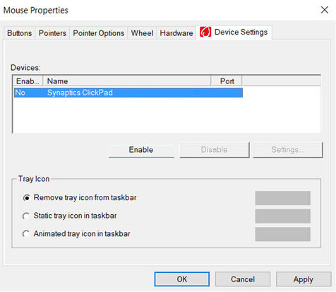The width and height of the screenshot is (336, 292).
Task: Apply the mouse settings changes
Action: 304,279
